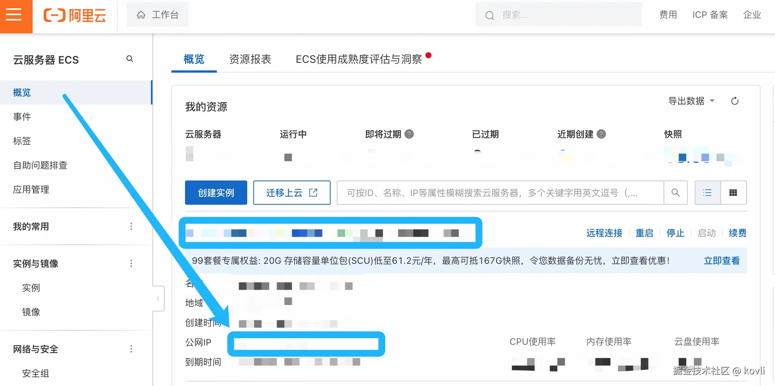Open the 导出数据 dropdown
Viewport: 775px width, 386px height.
[691, 101]
